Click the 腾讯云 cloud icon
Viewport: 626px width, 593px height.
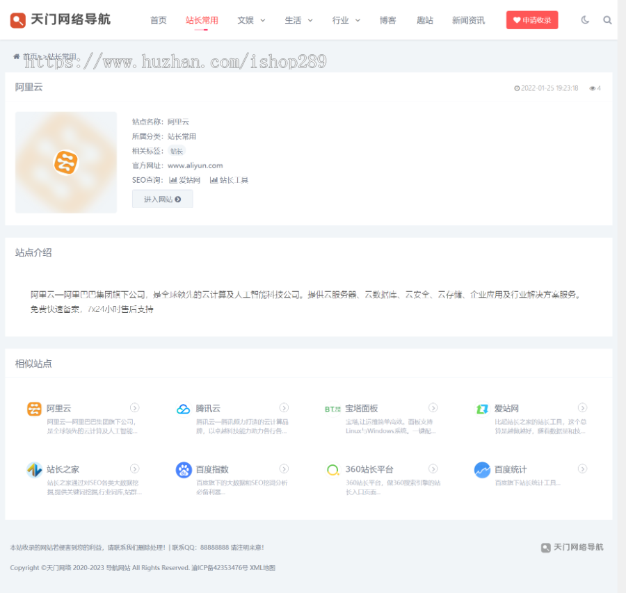coord(183,409)
